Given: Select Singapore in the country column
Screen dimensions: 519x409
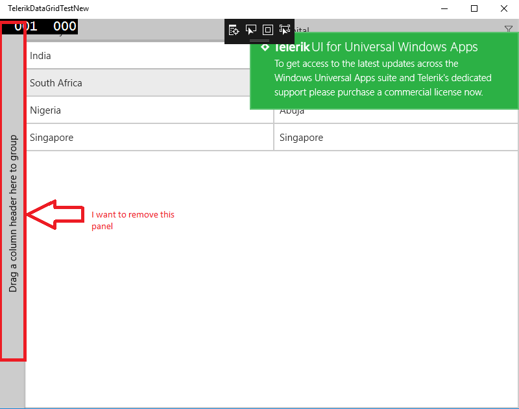Looking at the screenshot, I should tap(150, 138).
